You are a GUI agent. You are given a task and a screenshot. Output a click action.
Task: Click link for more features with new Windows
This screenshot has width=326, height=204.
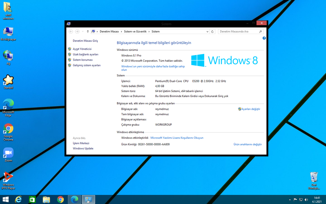click(153, 68)
